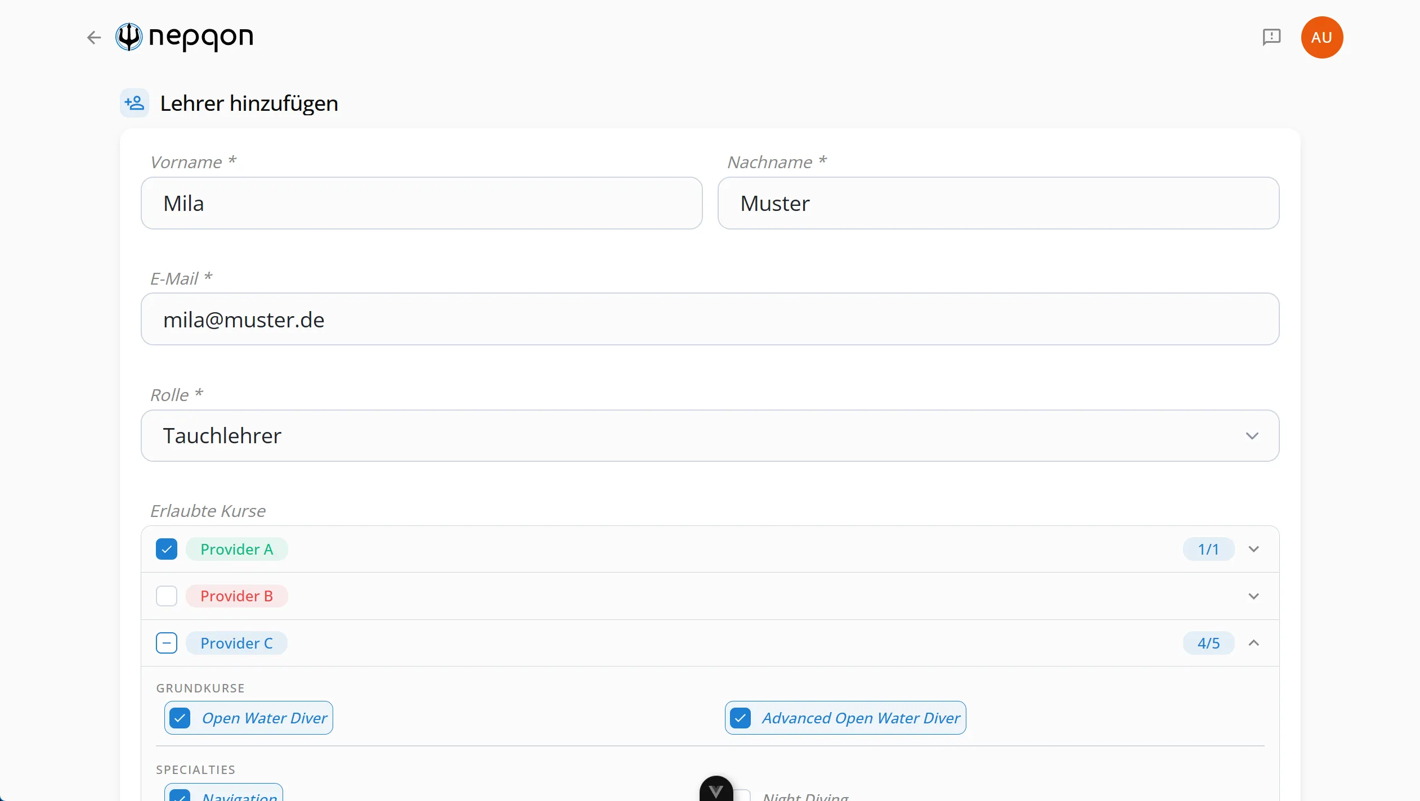Check the Provider B checkbox
Image resolution: width=1420 pixels, height=801 pixels.
tap(167, 596)
